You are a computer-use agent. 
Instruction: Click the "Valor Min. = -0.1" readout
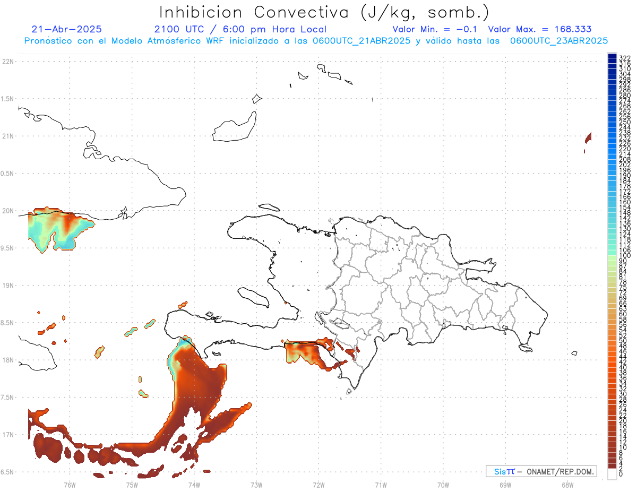[436, 29]
